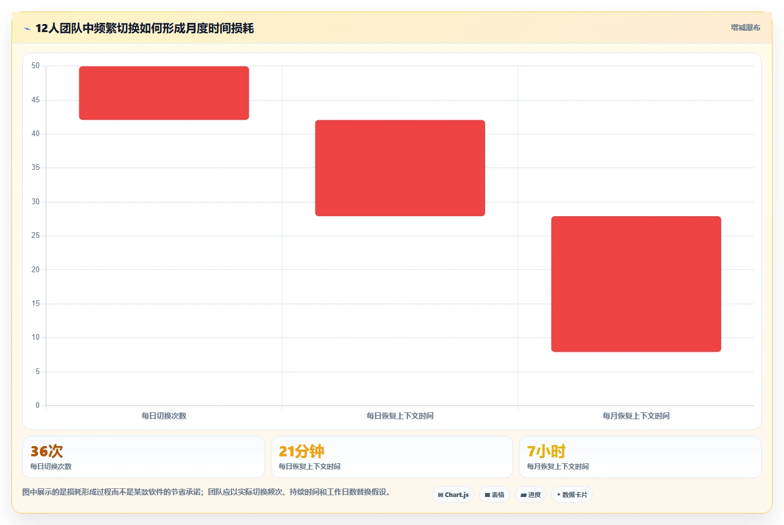This screenshot has width=784, height=525.
Task: Click the y-axis tick value 10
Action: 35,337
